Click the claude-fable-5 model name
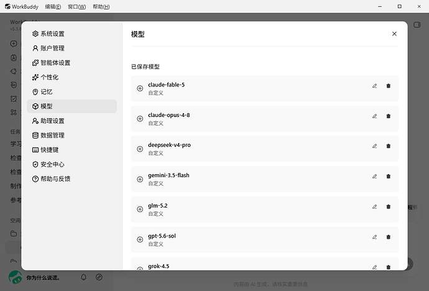429x291 pixels. 167,85
